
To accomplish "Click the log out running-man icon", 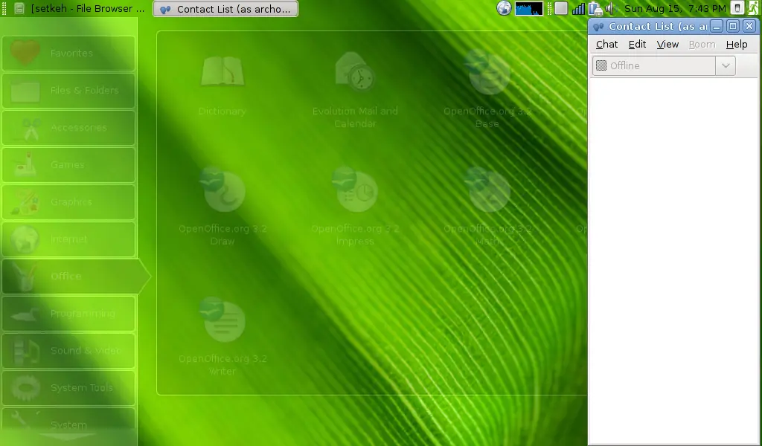I will coord(753,8).
